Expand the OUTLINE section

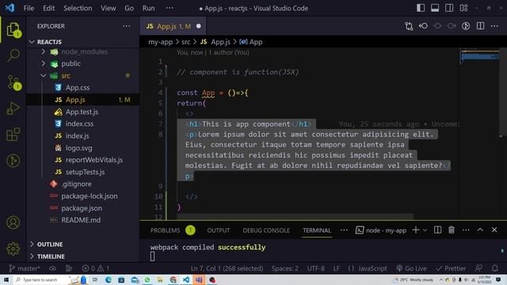[50, 245]
